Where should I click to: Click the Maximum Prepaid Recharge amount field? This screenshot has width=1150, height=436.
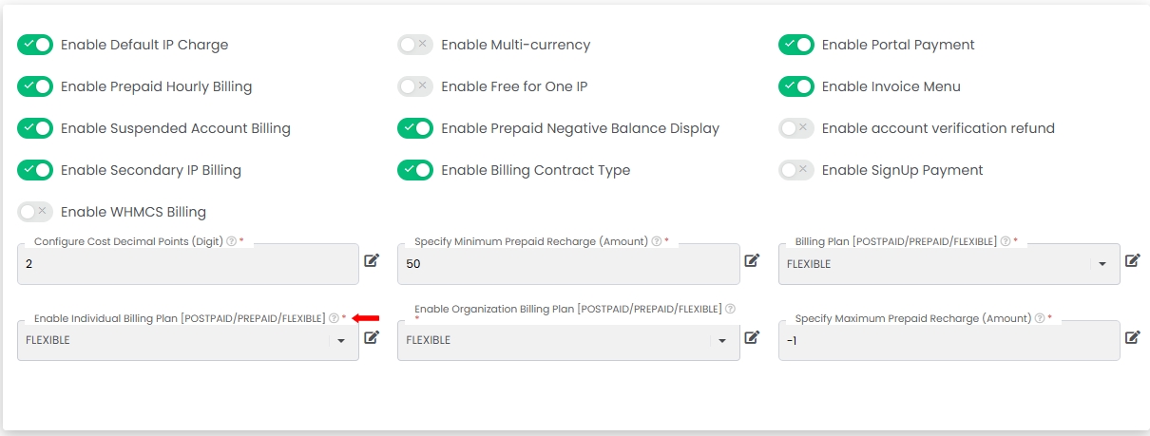(949, 340)
